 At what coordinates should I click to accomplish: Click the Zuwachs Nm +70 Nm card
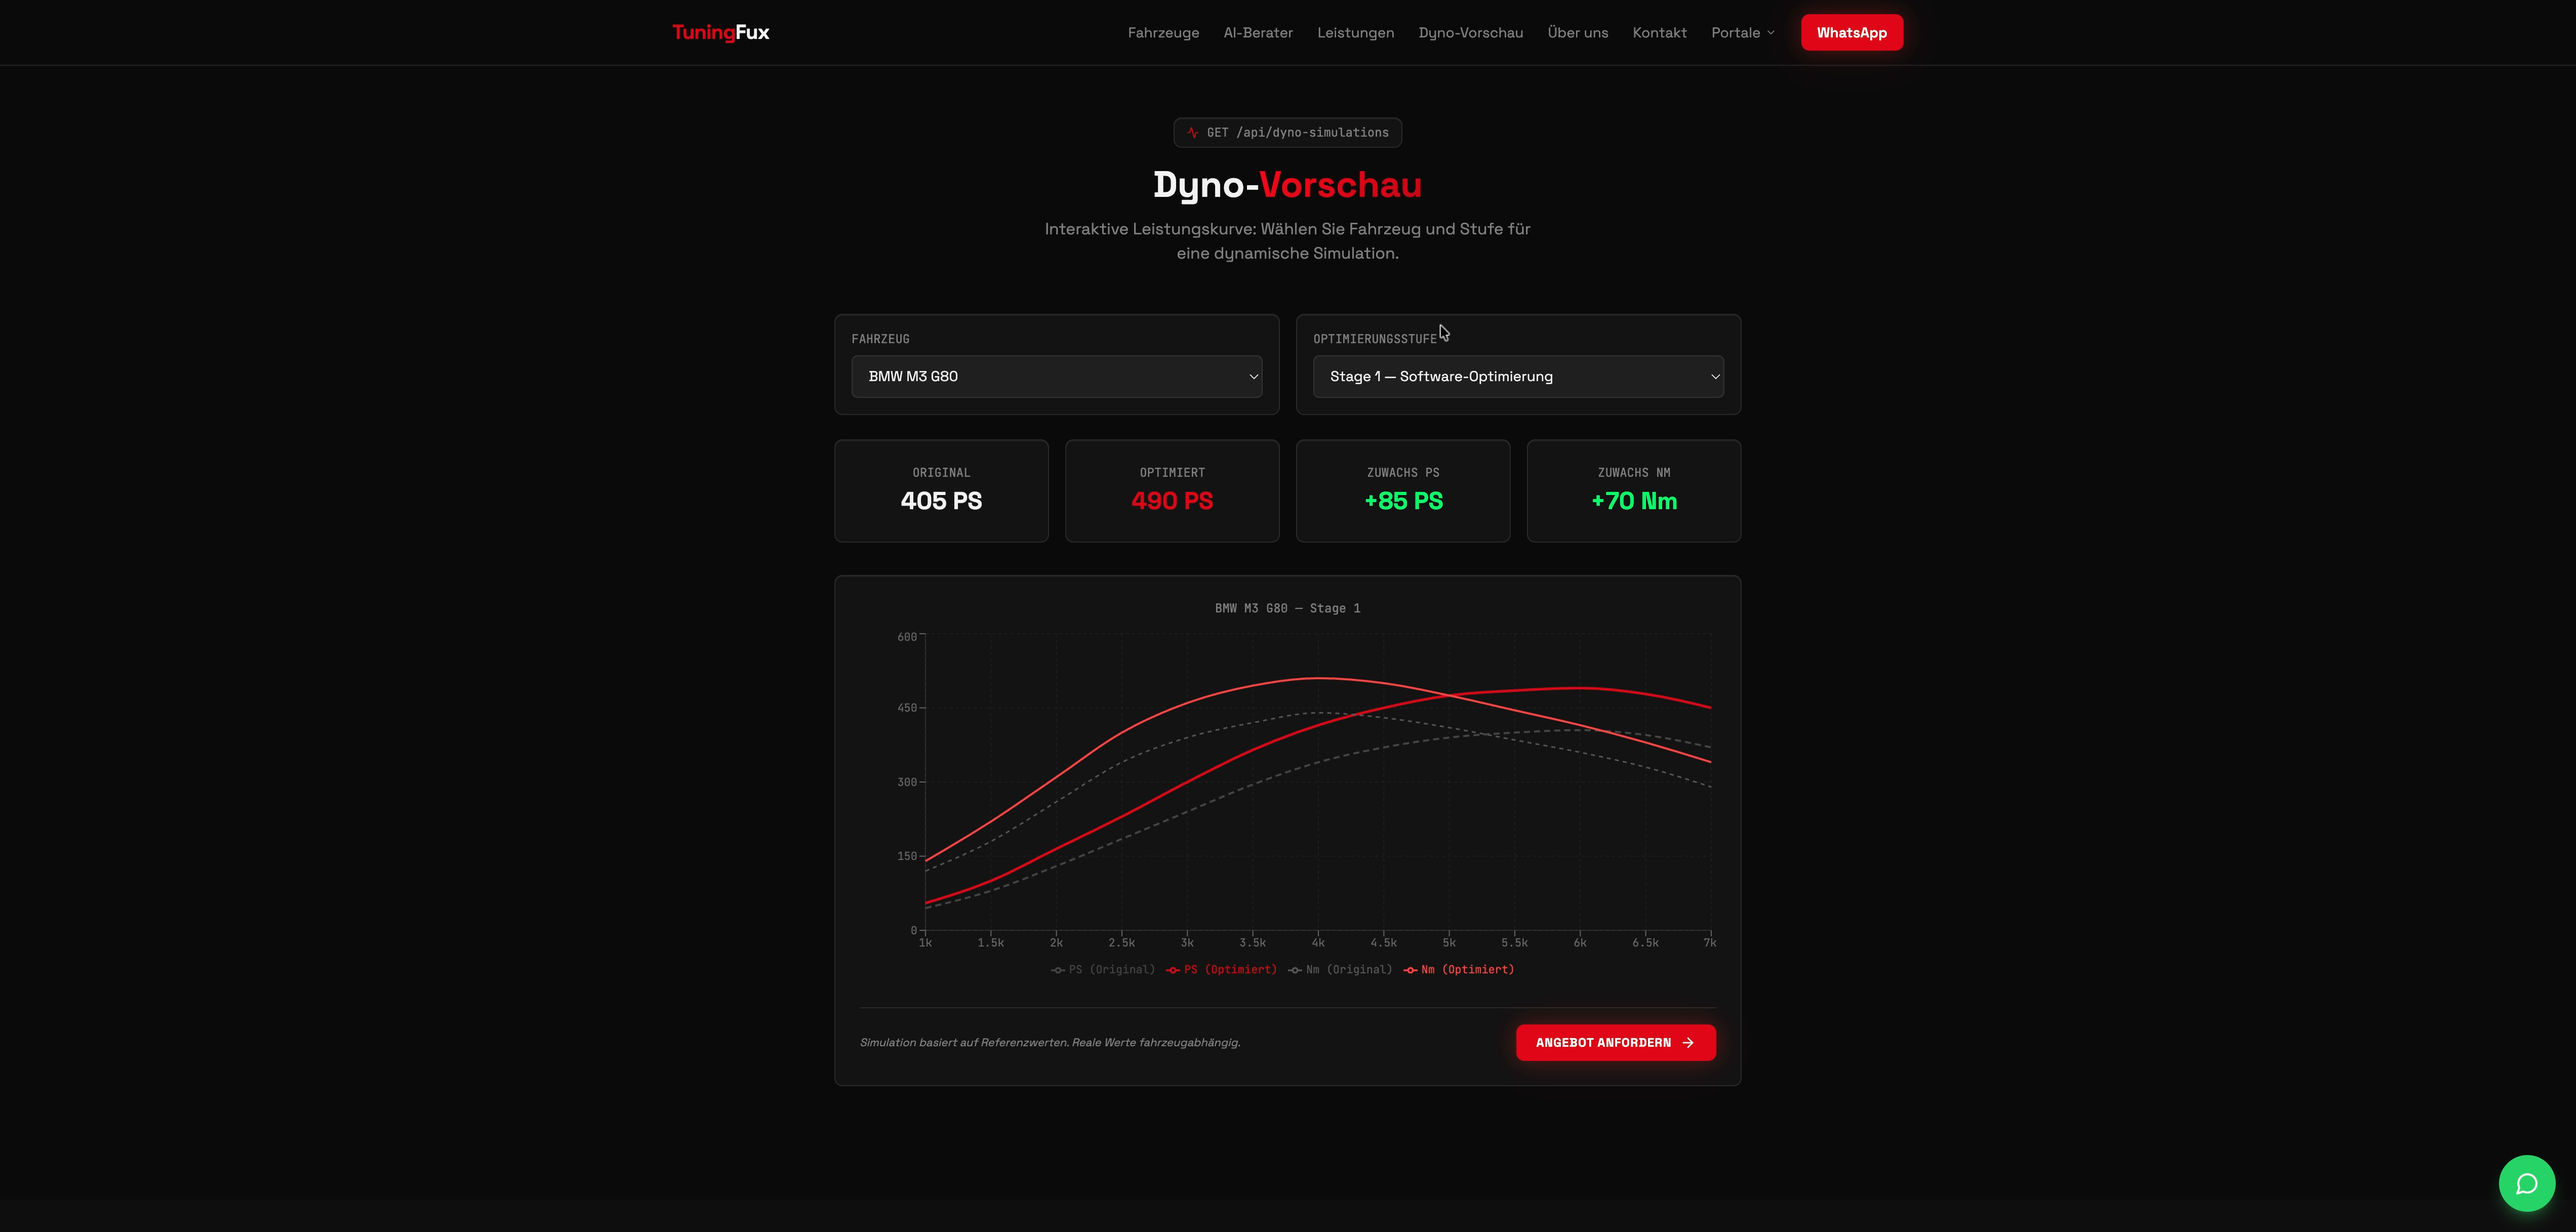click(x=1634, y=491)
